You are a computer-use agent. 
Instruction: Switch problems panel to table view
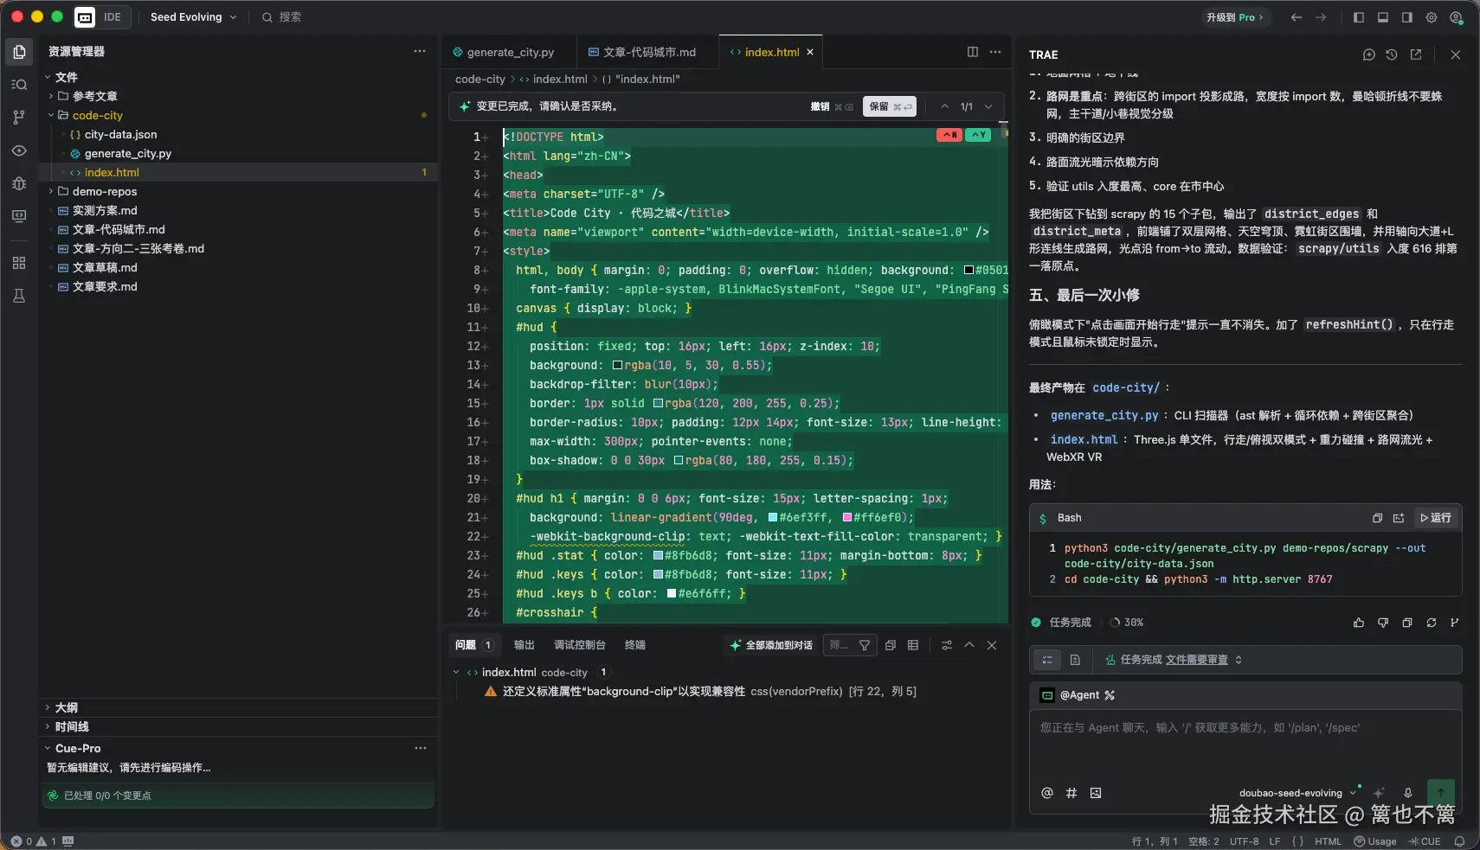click(913, 645)
